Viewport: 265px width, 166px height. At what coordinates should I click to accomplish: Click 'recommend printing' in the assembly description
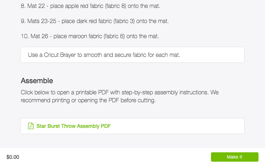45,100
